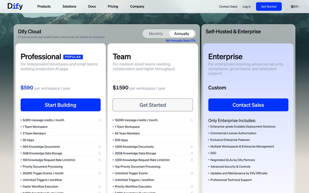This screenshot has width=309, height=193.
Task: Click Get Started on Team plan
Action: [153, 105]
